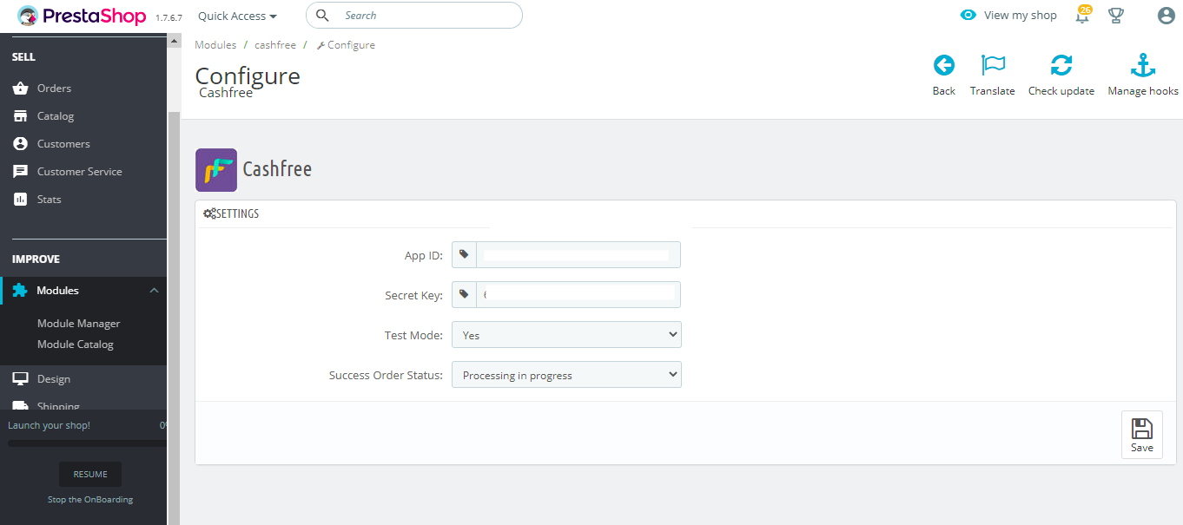This screenshot has height=525, width=1183.
Task: Open the Success Order Status dropdown
Action: 566,375
